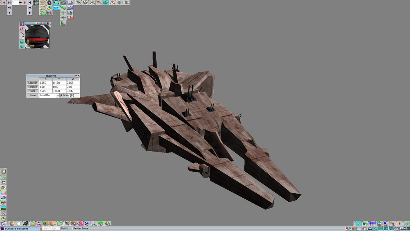Toggle the grid display icon
This screenshot has height=231, width=410.
click(x=372, y=223)
